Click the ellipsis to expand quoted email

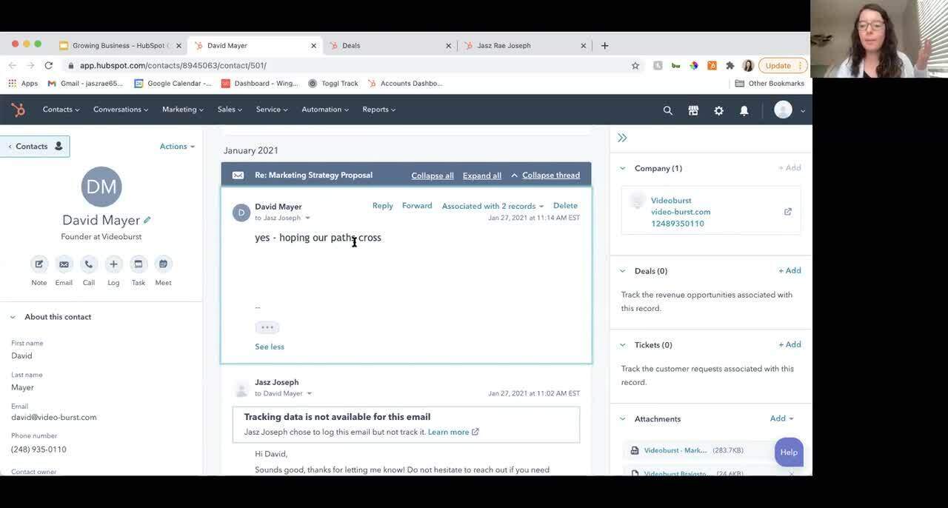(267, 327)
